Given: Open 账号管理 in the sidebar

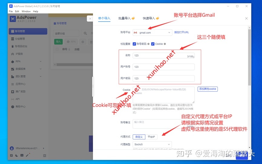Looking at the screenshot, I should 28,31.
